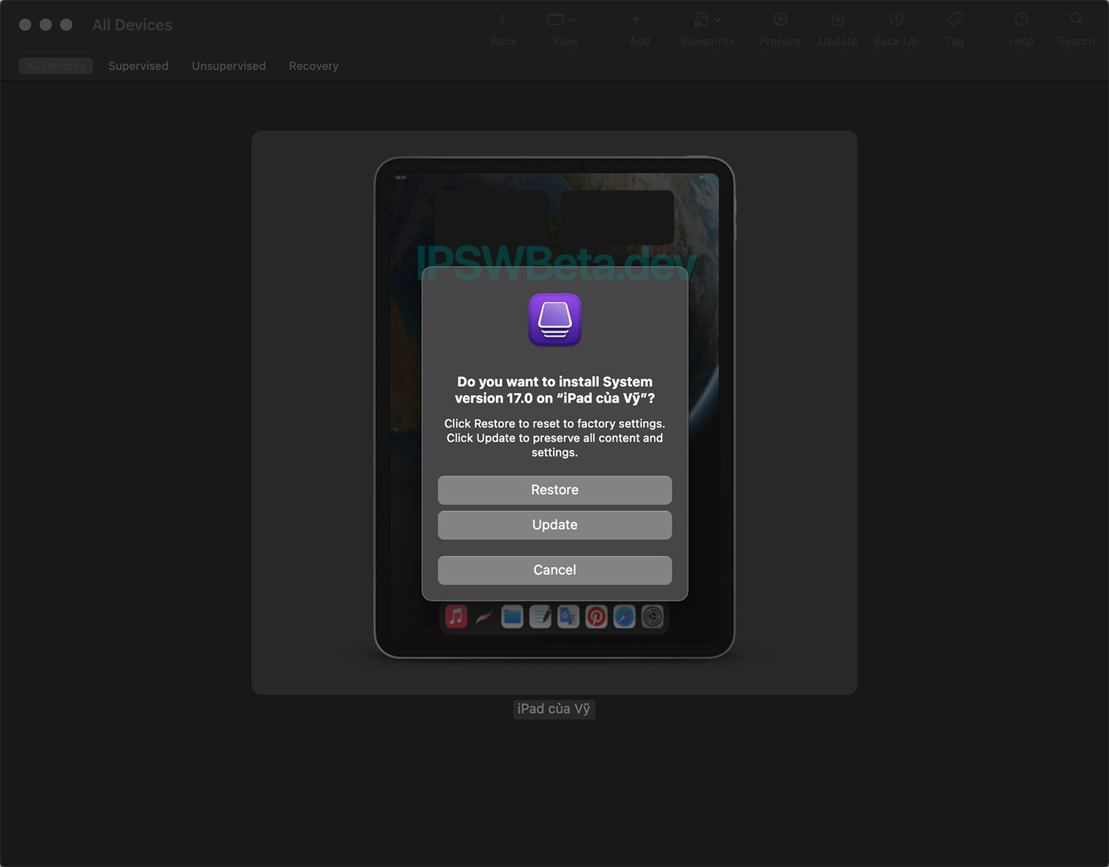Click the Restore button in the dialog
The height and width of the screenshot is (867, 1109).
(554, 490)
